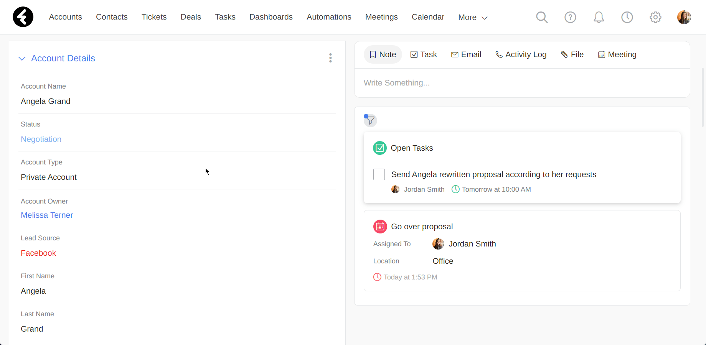The width and height of the screenshot is (706, 345).
Task: Open the Contacts menu
Action: pos(112,17)
